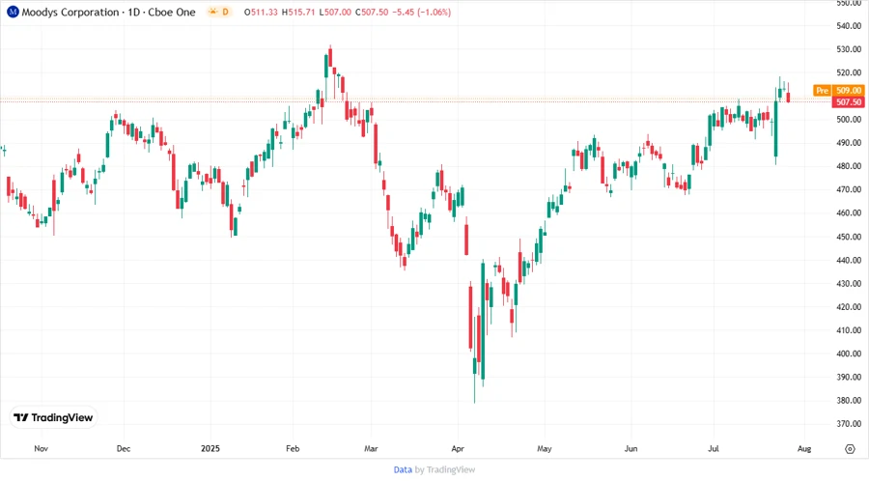Open the Data link below chart
The image size is (869, 481).
click(403, 469)
